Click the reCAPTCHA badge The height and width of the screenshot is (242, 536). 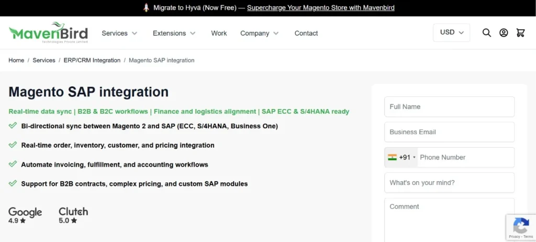(521, 227)
